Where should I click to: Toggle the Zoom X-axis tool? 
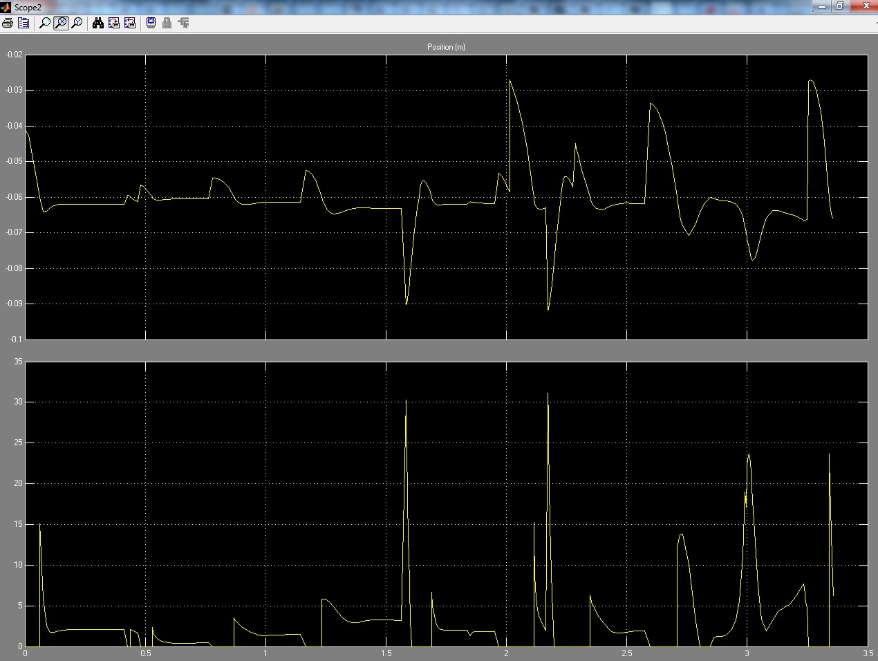(x=61, y=23)
